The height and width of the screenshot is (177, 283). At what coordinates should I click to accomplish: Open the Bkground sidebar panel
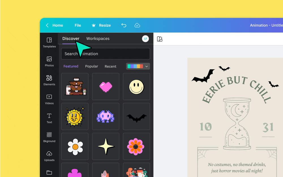(x=49, y=137)
